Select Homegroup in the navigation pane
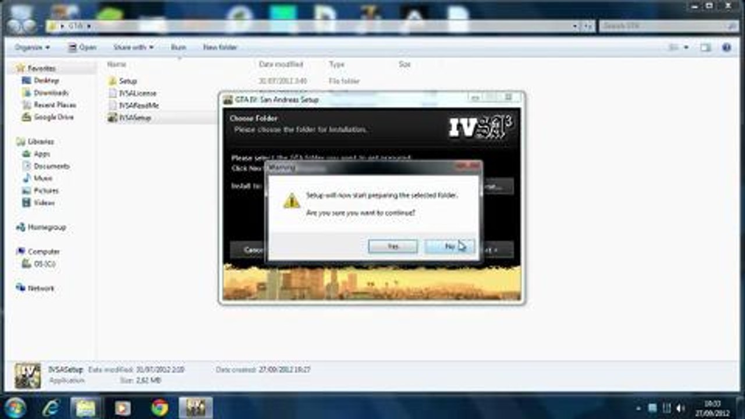Screen dimensions: 745x419 click(x=47, y=227)
